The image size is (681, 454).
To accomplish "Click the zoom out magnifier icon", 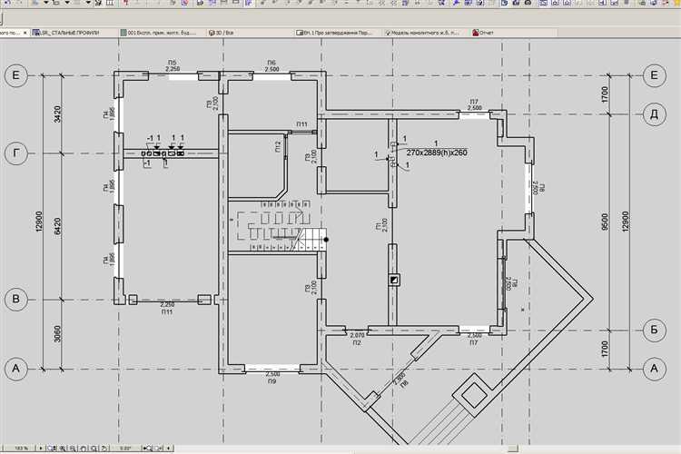I will click(73, 448).
